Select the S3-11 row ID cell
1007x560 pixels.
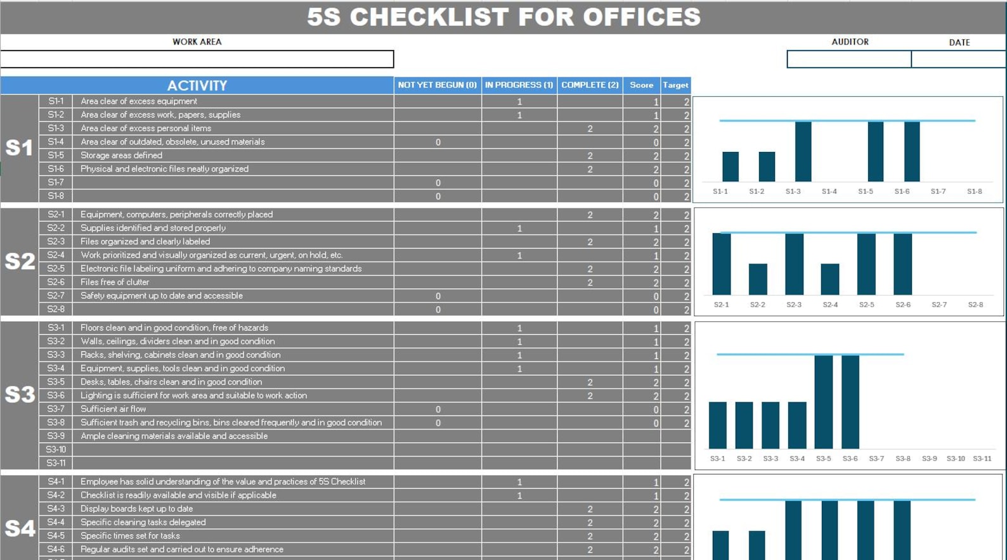[56, 463]
